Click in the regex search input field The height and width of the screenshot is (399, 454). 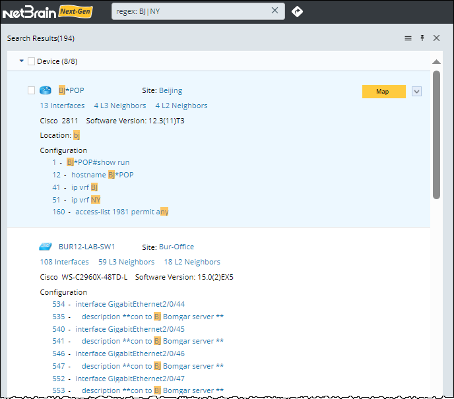point(191,11)
